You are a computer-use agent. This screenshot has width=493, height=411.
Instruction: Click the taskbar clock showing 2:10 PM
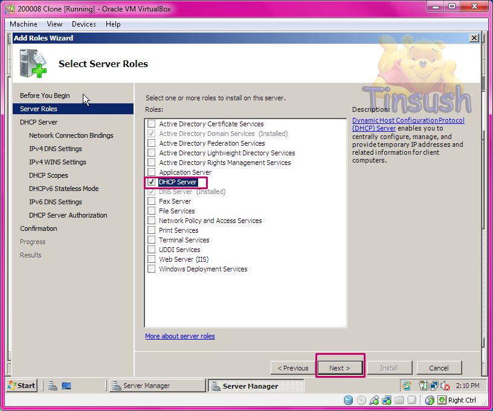[468, 386]
